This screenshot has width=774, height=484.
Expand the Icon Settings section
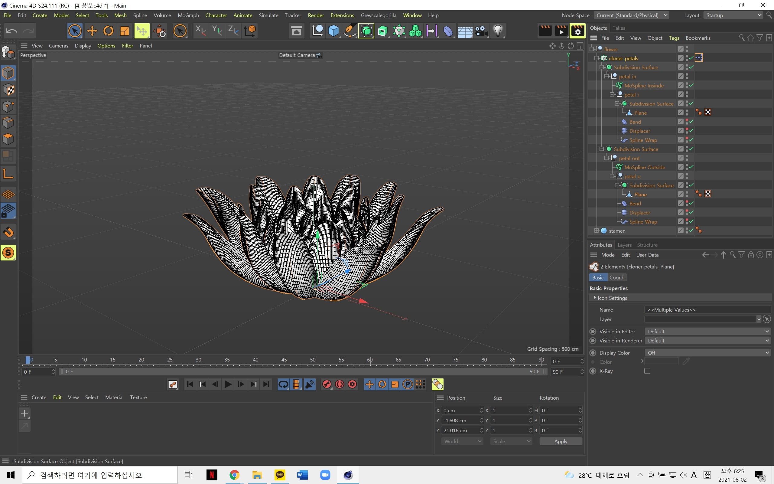point(595,298)
